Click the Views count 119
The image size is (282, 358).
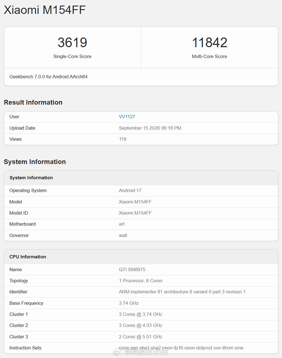[x=123, y=139]
